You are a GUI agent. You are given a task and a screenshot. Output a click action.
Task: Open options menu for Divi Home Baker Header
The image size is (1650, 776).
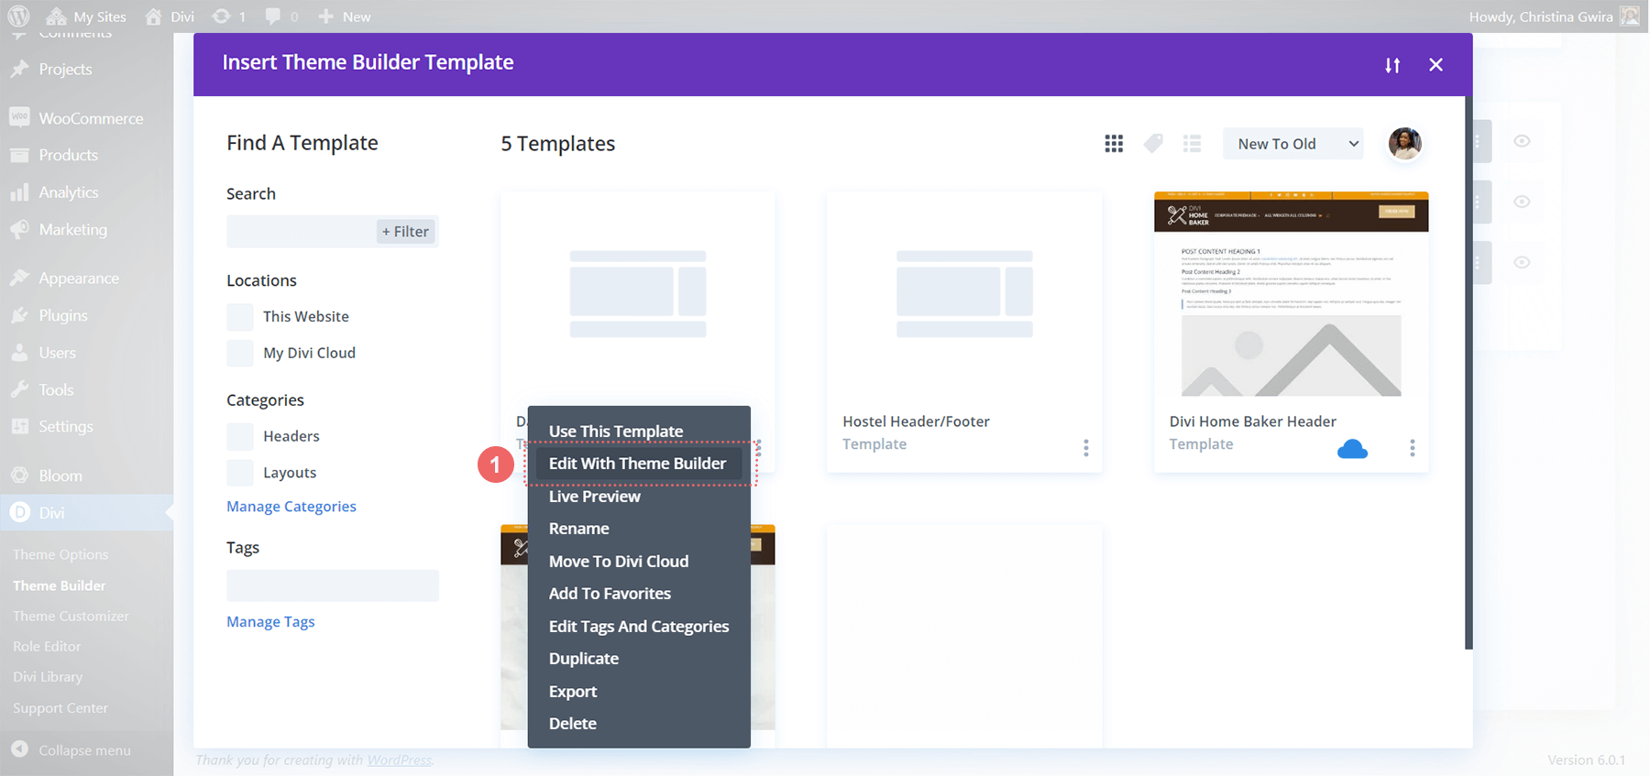tap(1412, 448)
